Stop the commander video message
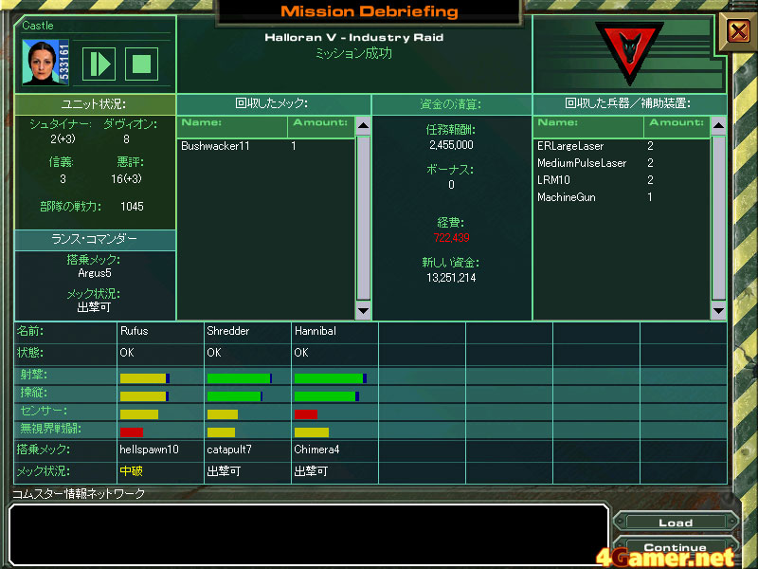This screenshot has height=569, width=758. click(141, 64)
